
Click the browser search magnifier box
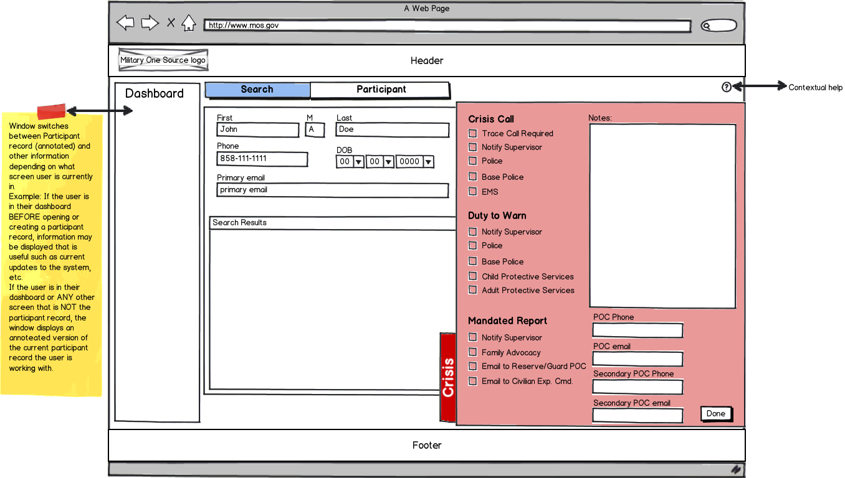(x=718, y=26)
